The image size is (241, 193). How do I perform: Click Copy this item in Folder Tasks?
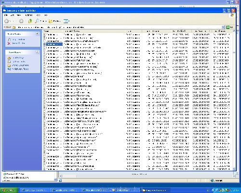(x=16, y=40)
